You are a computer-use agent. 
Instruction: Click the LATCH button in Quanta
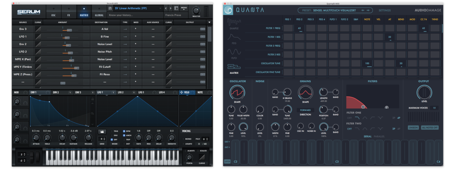pos(227,162)
